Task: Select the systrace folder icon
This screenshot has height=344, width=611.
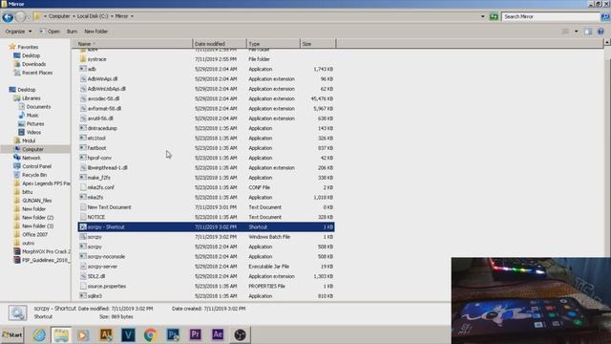Action: pos(83,59)
